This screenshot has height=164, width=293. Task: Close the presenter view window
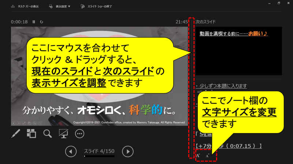tap(288, 3)
